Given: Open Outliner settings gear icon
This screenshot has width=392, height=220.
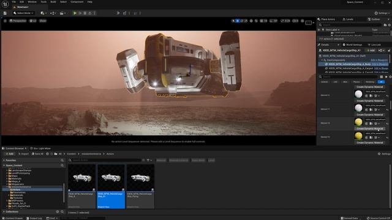Looking at the screenshot, I should coord(390,25).
